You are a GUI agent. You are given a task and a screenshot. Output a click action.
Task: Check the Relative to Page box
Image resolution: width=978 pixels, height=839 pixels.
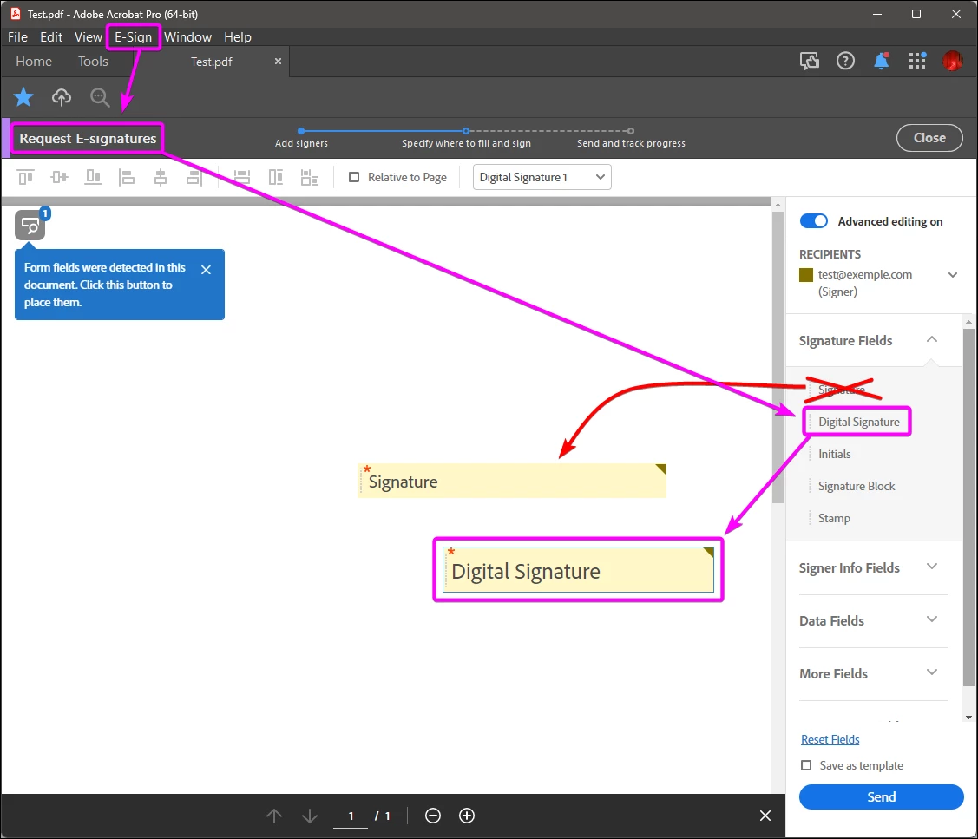[354, 177]
